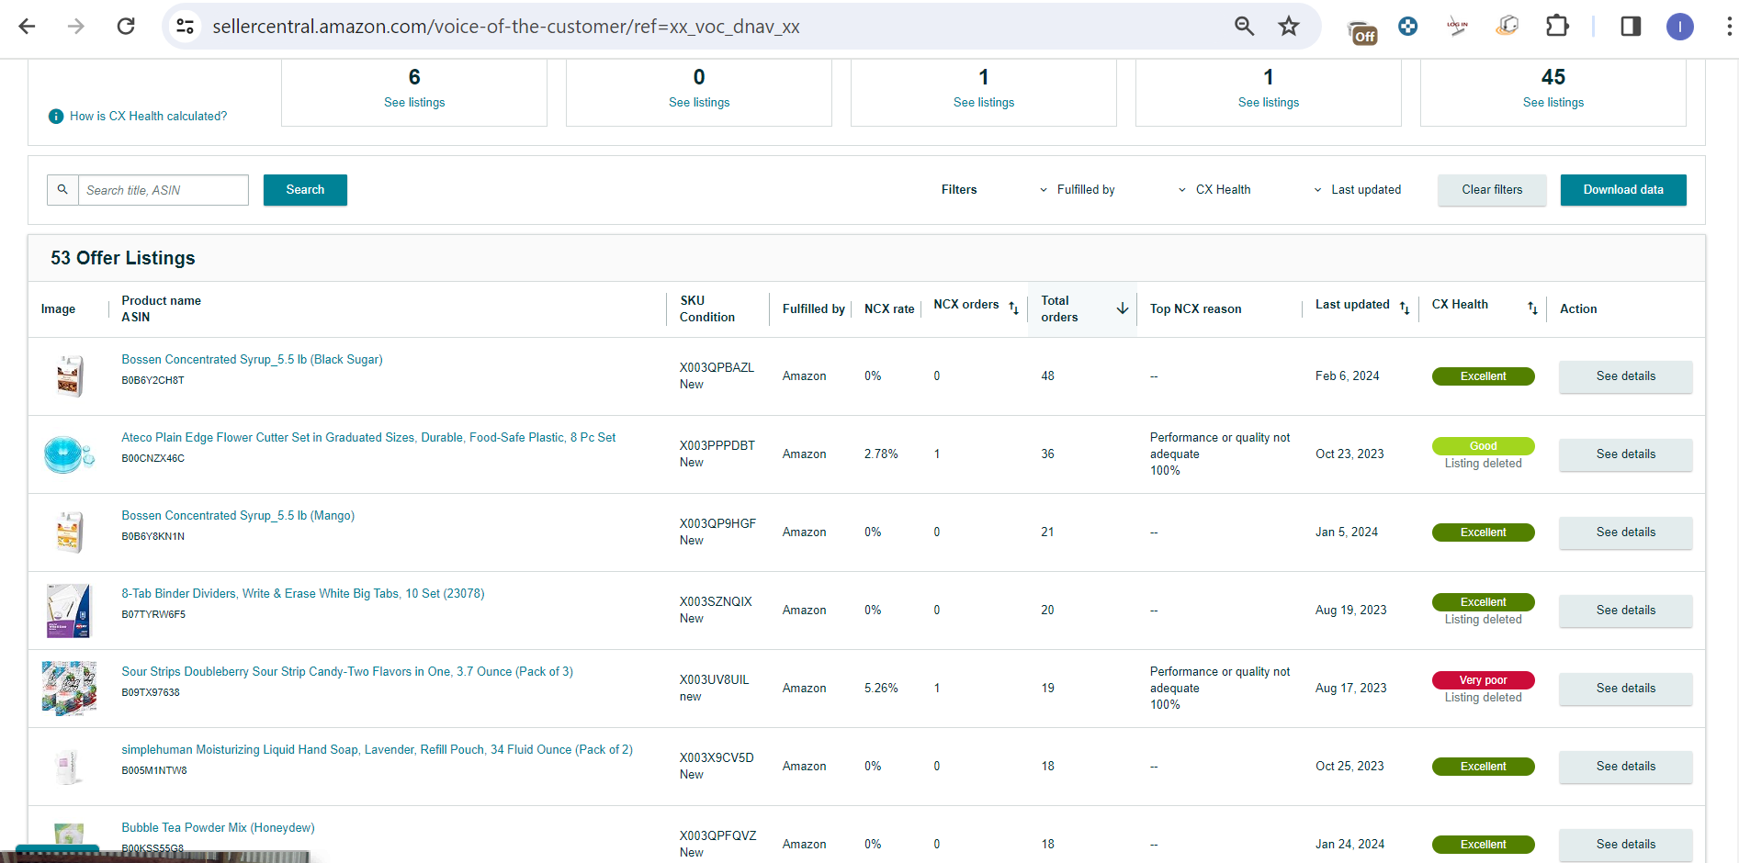Viewport: 1739px width, 863px height.
Task: Reload the current page
Action: pos(126,27)
